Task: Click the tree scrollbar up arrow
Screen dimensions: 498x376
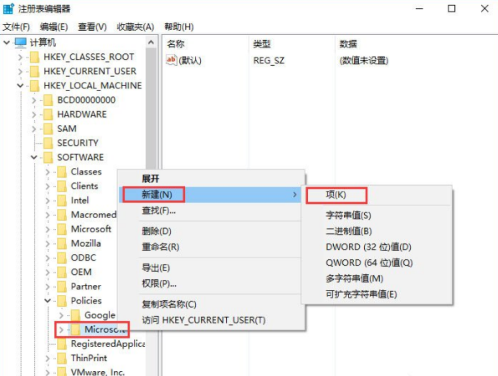Action: coord(151,43)
